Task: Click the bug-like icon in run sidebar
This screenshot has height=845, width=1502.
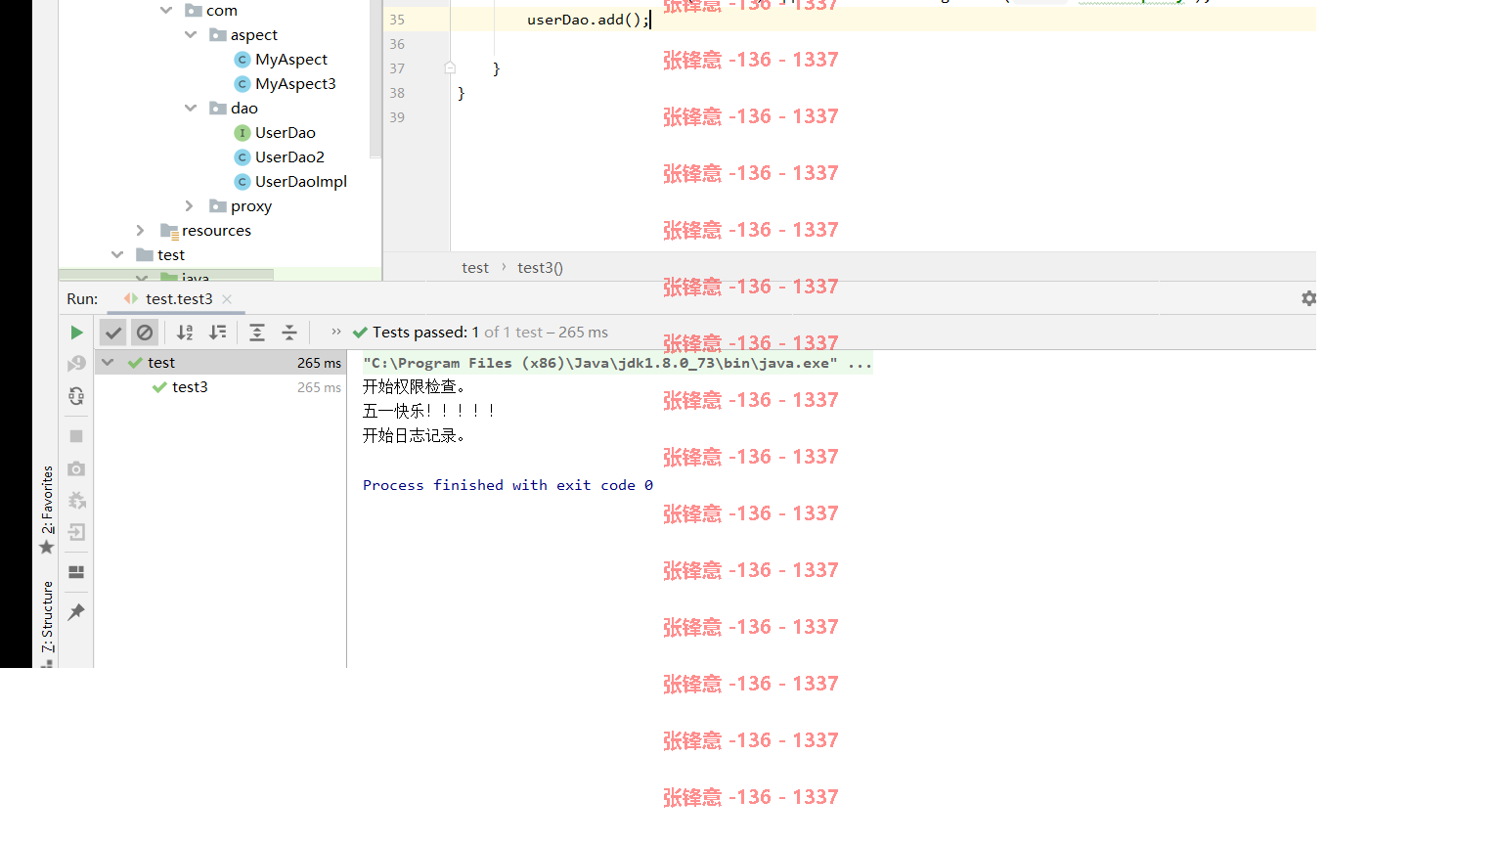Action: tap(76, 501)
